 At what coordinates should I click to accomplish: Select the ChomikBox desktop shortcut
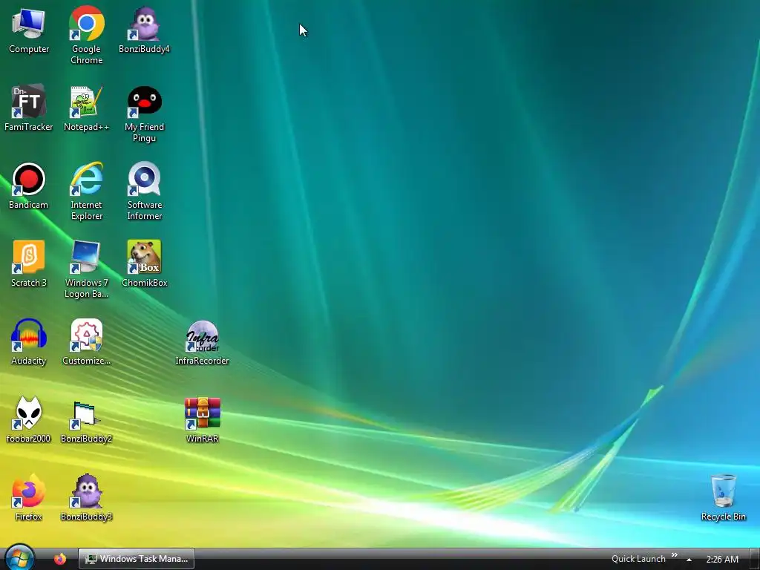144,264
